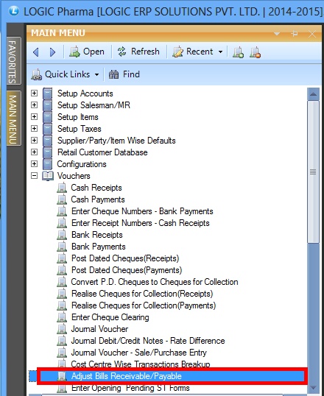324x396 pixels.
Task: Click the Setup Taxes book icon
Action: click(x=48, y=129)
